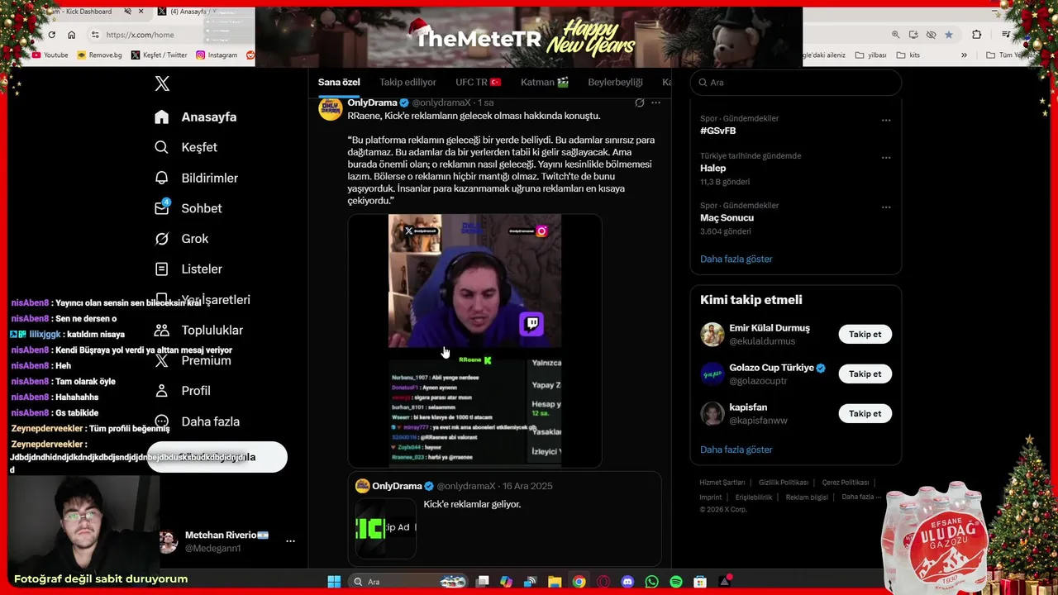Image resolution: width=1058 pixels, height=595 pixels.
Task: Click Daha fazla göster under trends
Action: 736,259
